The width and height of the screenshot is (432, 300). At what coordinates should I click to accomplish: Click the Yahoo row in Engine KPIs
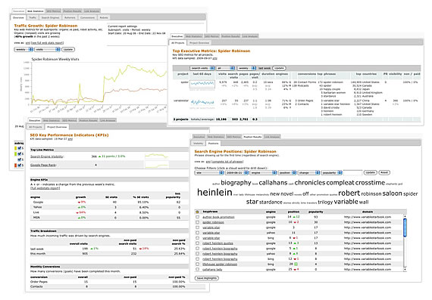[109, 207]
